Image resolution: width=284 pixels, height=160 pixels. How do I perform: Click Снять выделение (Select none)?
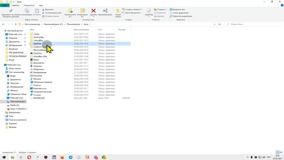click(179, 13)
